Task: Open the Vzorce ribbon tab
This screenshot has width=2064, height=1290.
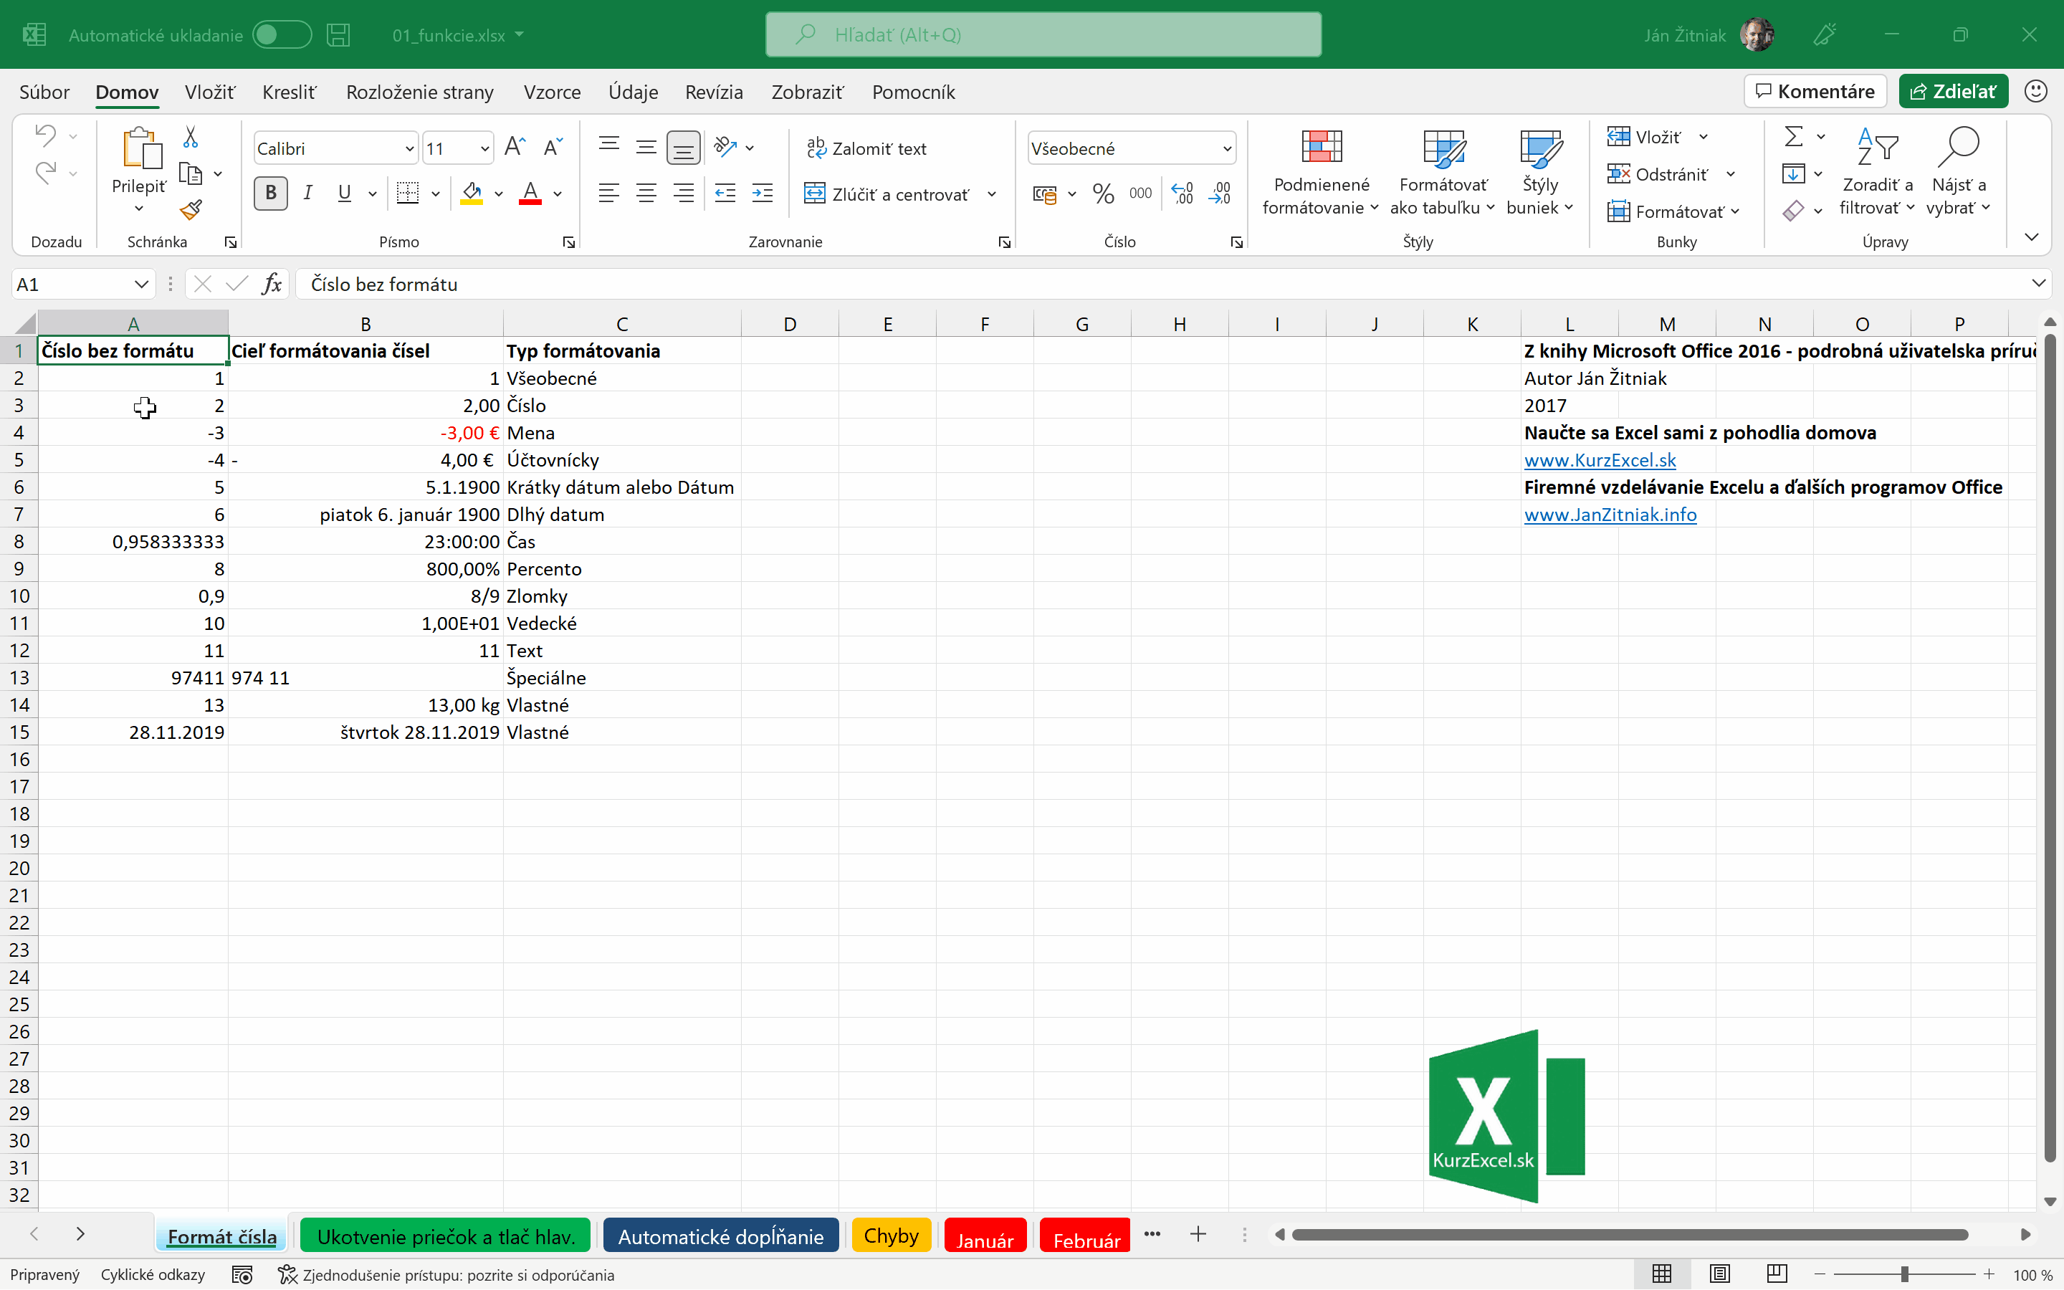Action: click(552, 92)
